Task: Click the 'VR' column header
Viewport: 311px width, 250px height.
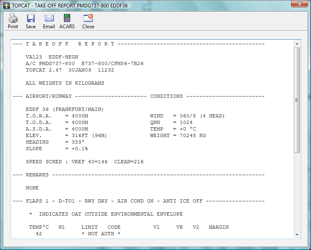Action: 180,227
